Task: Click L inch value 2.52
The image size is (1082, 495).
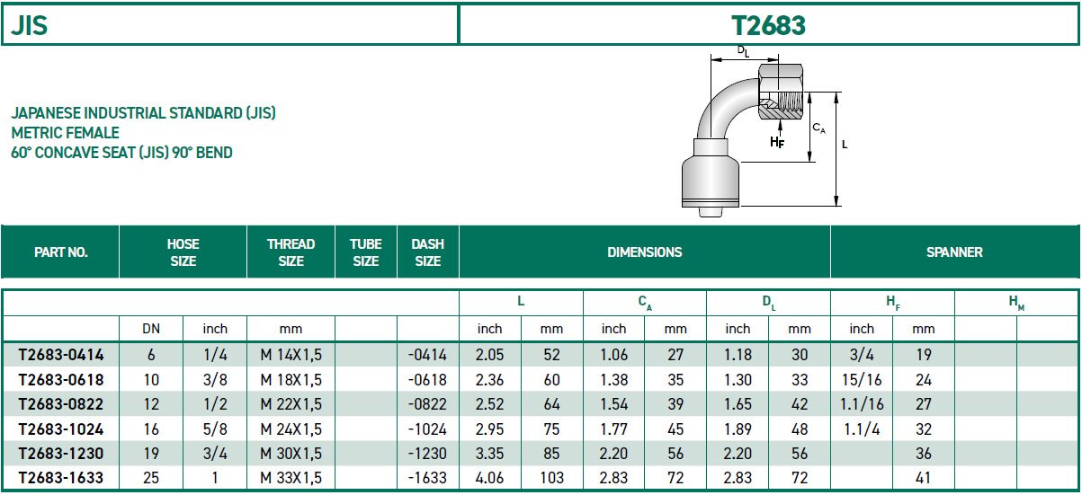Action: pos(489,404)
